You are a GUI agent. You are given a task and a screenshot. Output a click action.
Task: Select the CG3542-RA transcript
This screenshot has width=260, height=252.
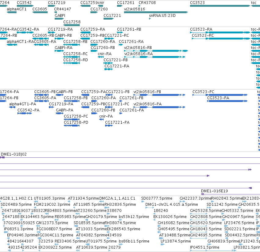(x=24, y=32)
